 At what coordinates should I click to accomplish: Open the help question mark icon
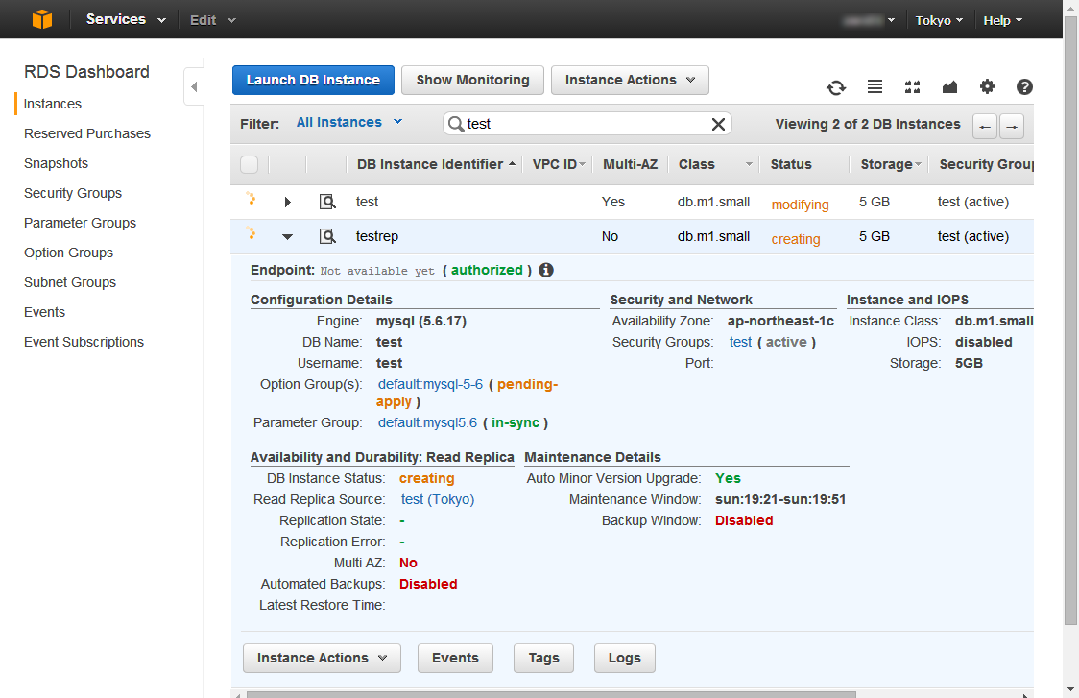tap(1024, 86)
